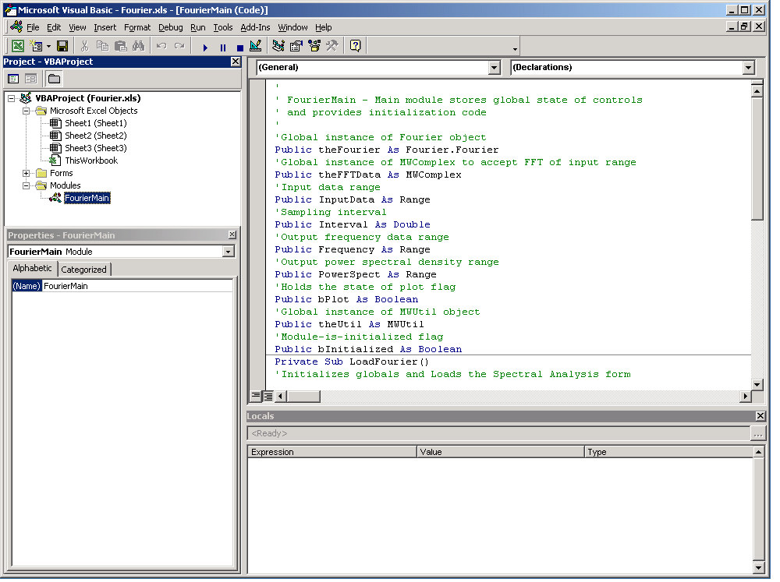Switch to the Alphabetic properties tab

point(32,268)
